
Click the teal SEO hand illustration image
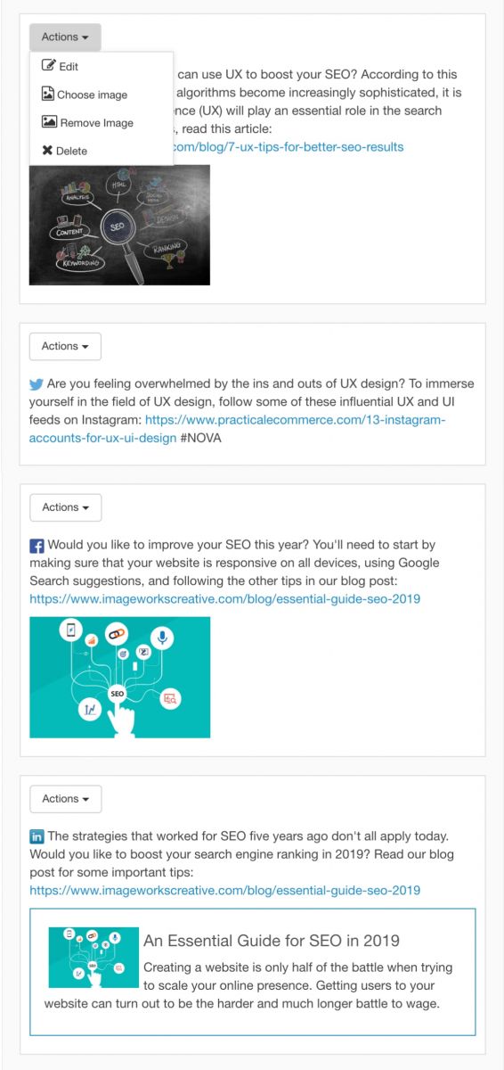click(119, 678)
